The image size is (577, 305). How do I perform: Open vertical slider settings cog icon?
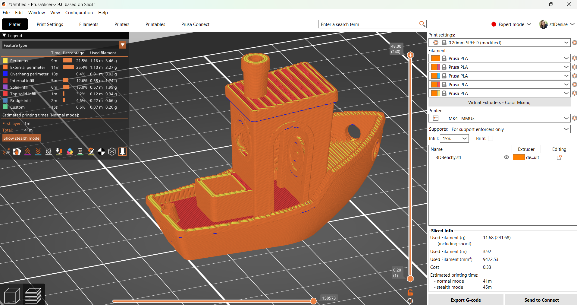(x=410, y=301)
